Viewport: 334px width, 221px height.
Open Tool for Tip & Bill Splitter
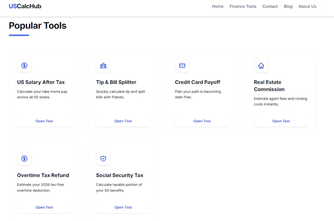[x=123, y=121]
